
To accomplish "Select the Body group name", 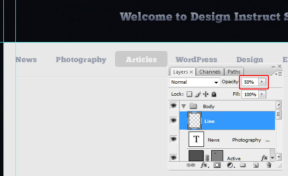I will [x=209, y=106].
